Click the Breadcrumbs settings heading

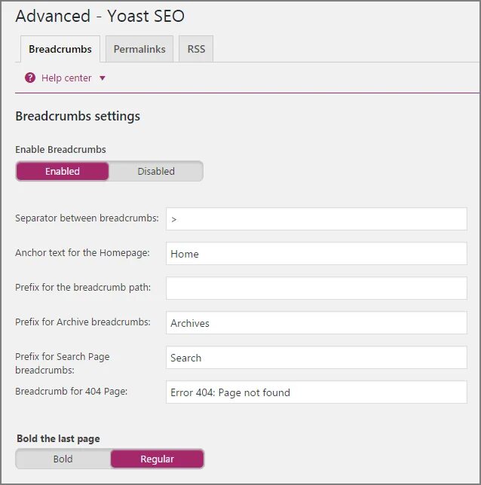point(78,116)
